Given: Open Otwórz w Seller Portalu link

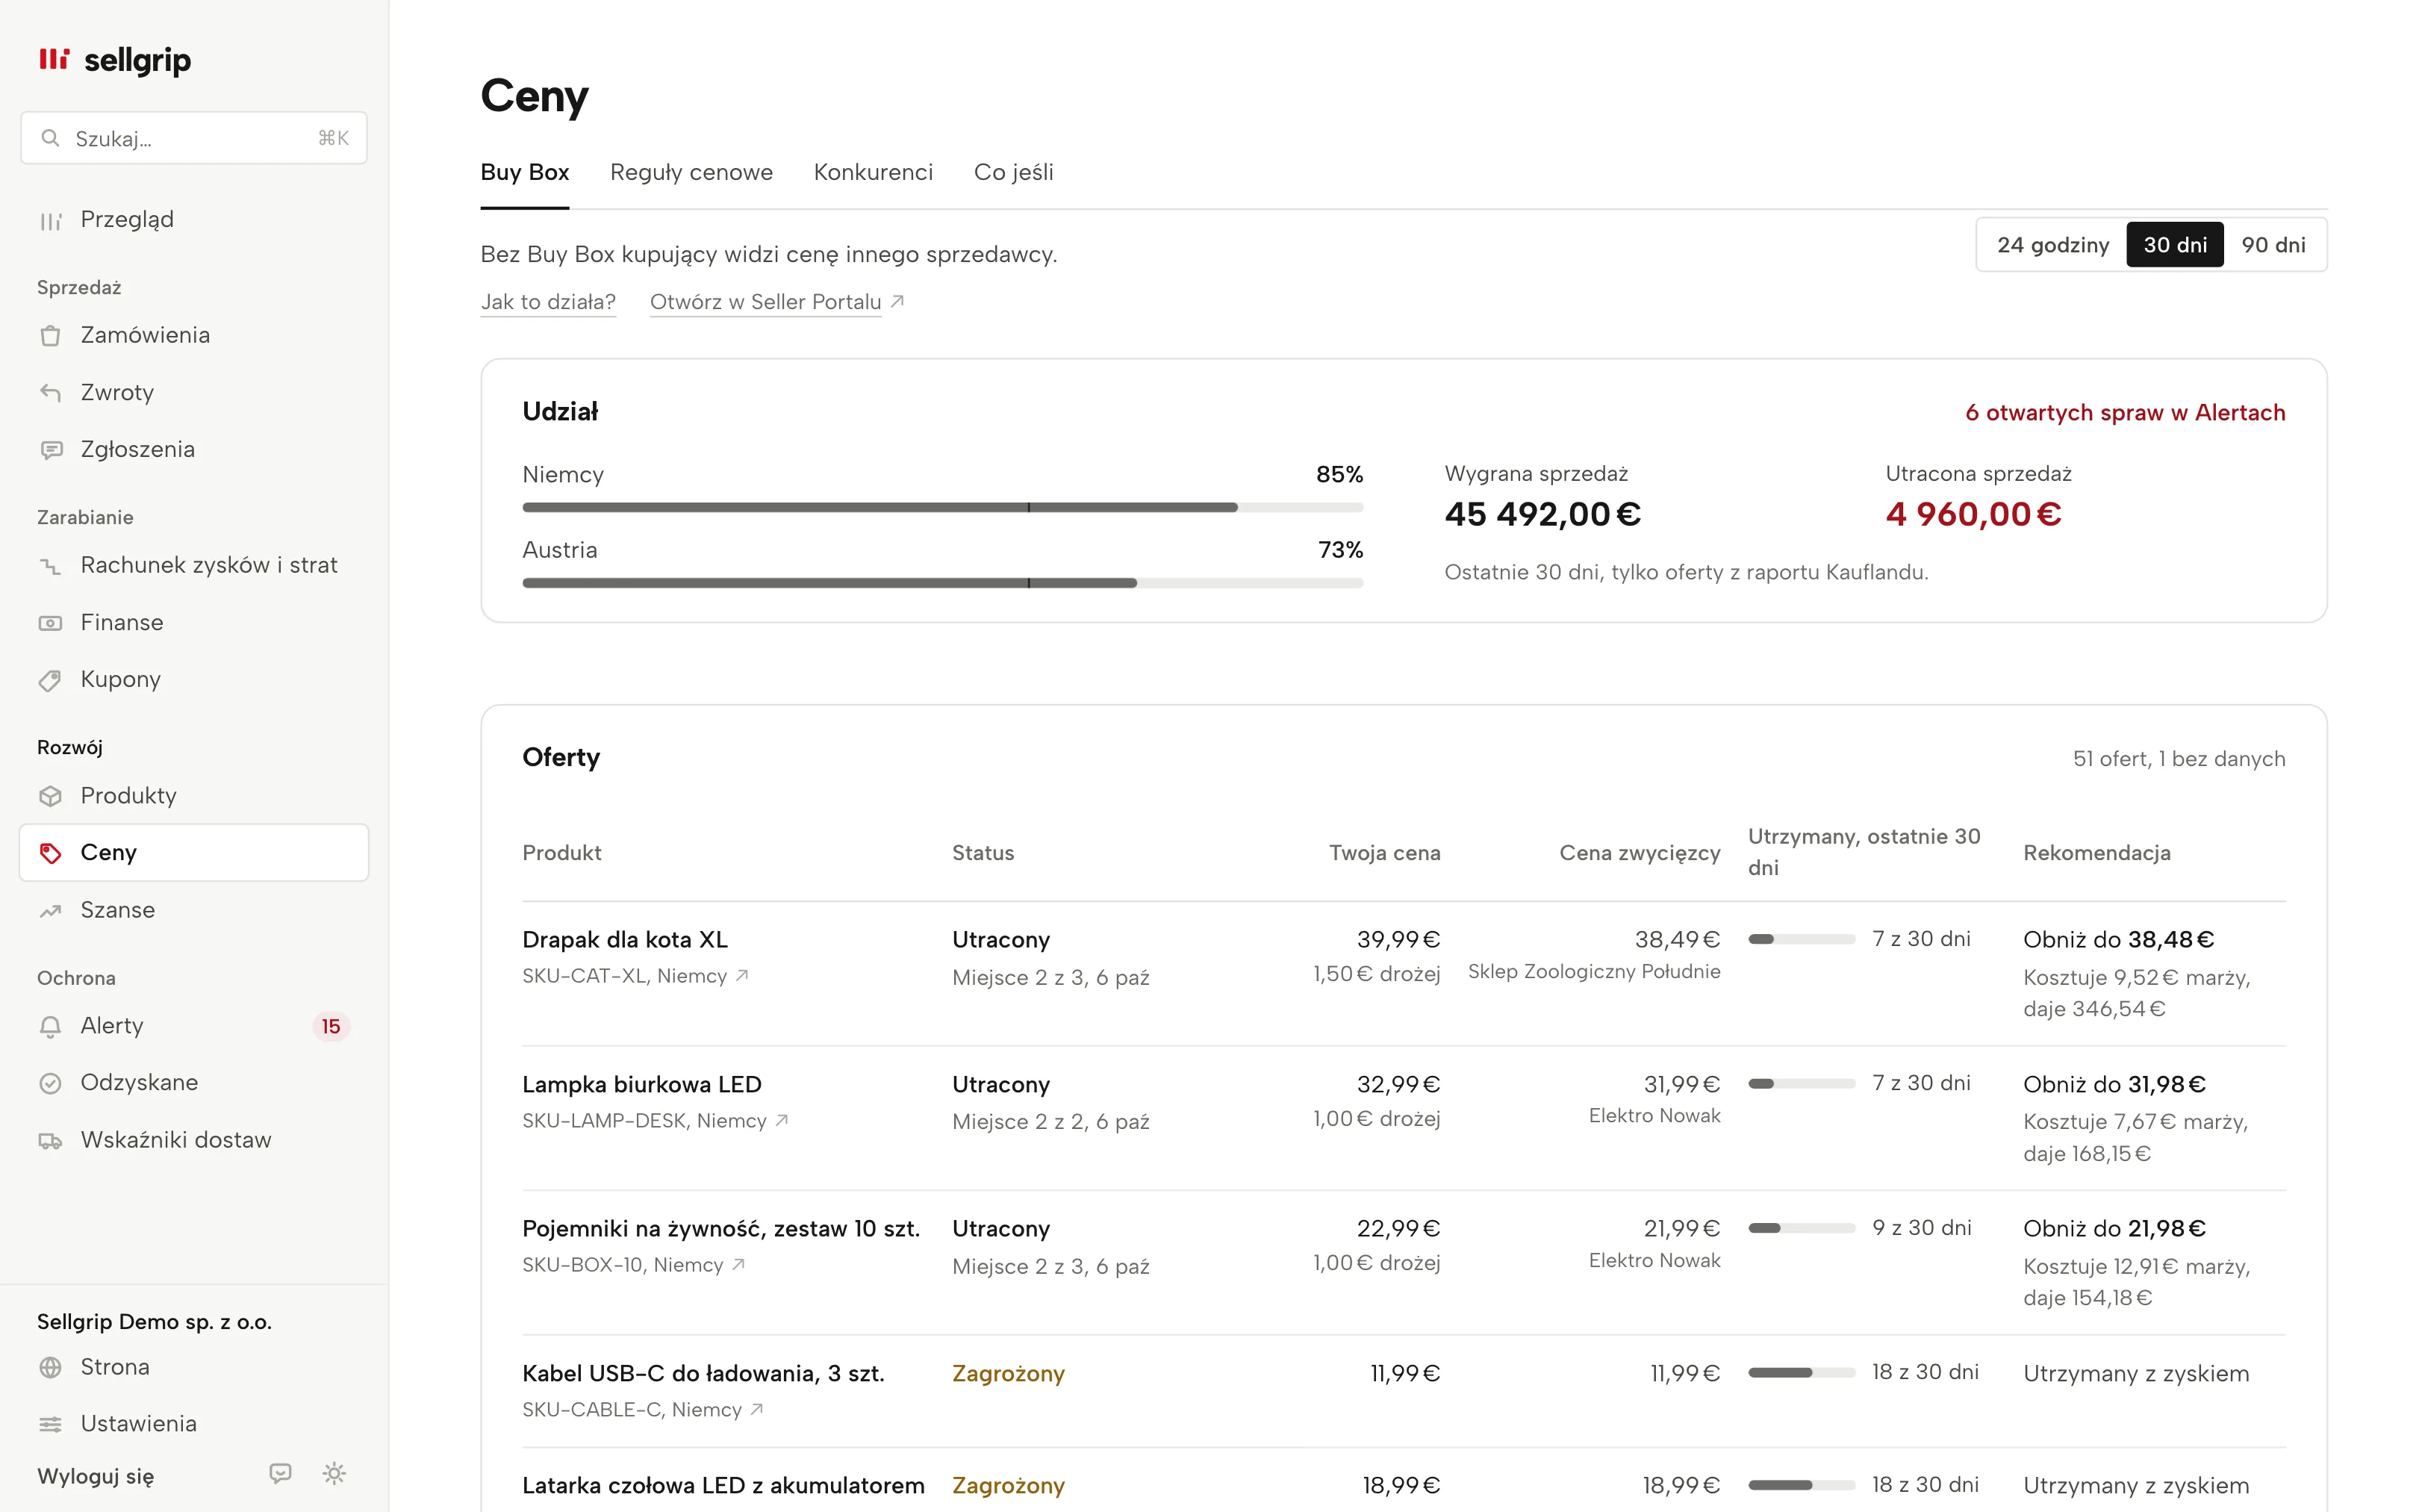Looking at the screenshot, I should 776,302.
